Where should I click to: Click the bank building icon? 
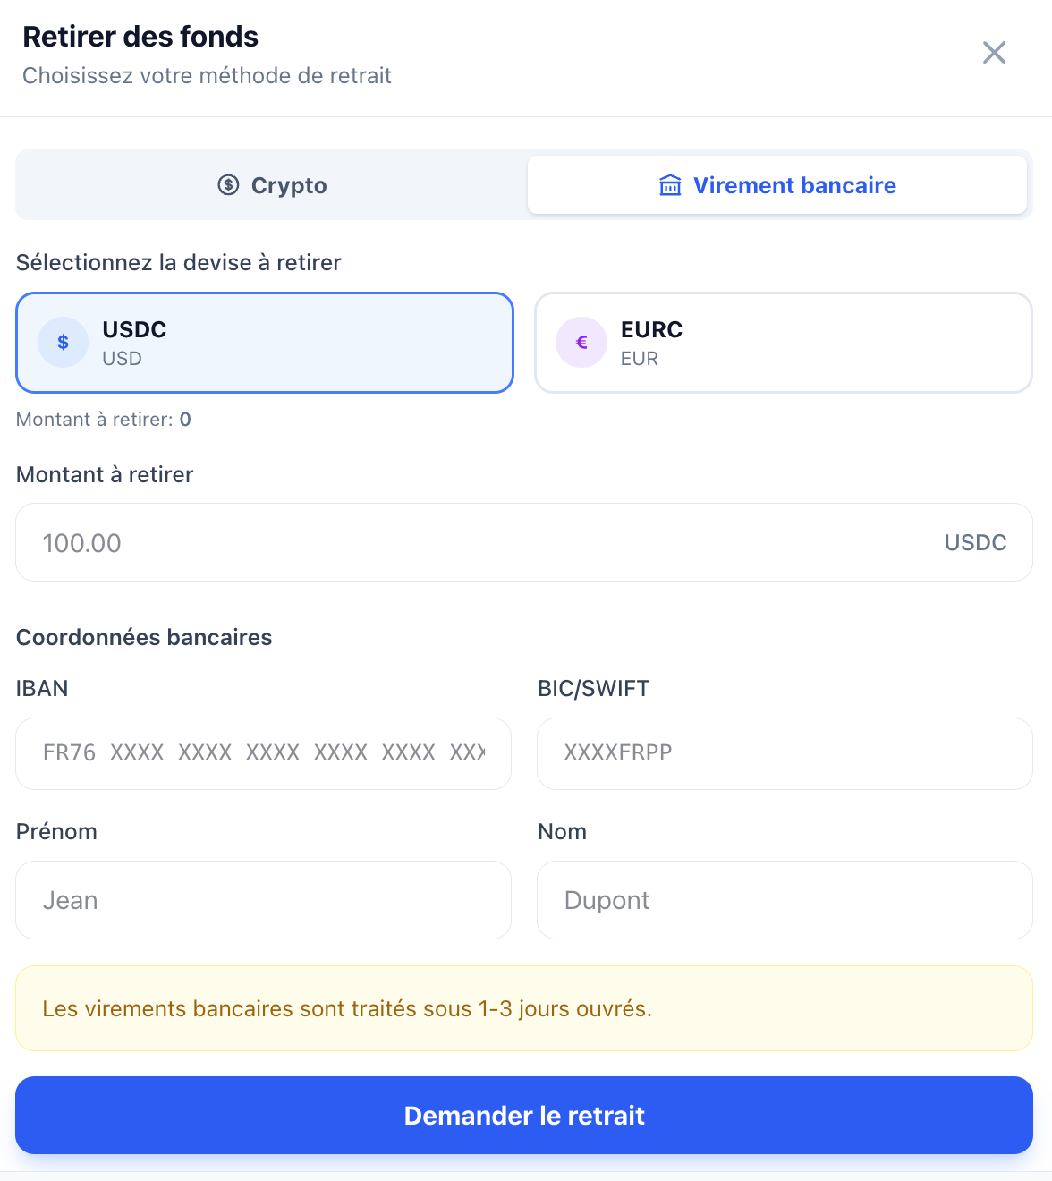(670, 185)
